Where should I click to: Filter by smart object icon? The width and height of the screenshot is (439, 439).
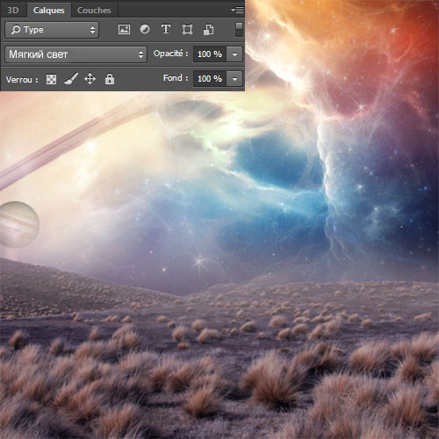(208, 30)
